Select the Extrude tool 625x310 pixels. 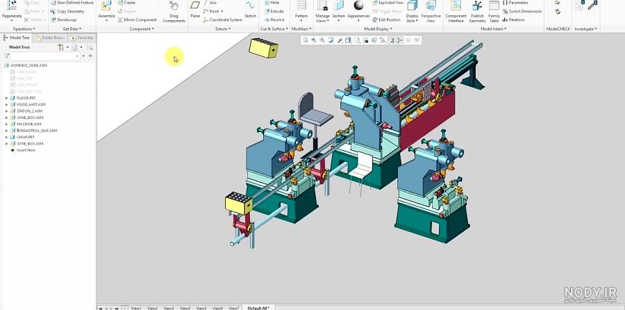tap(274, 11)
